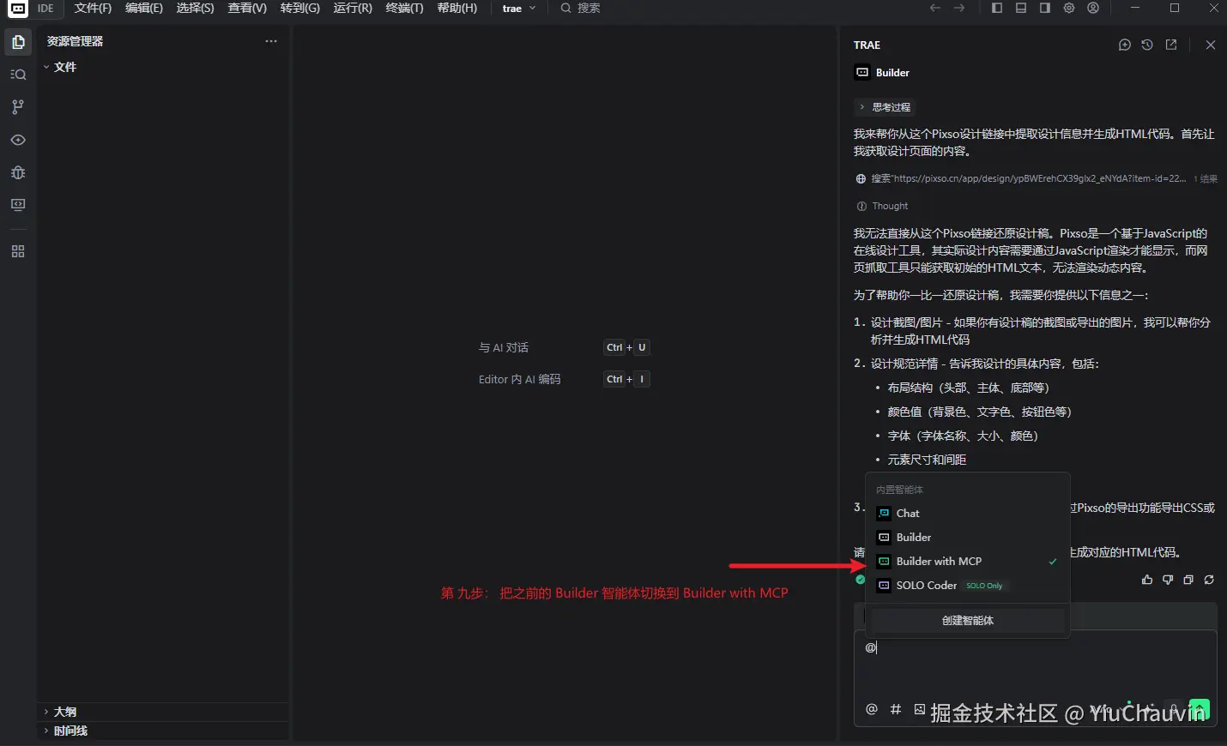1227x746 pixels.
Task: Open the Search view in activity bar
Action: point(18,75)
